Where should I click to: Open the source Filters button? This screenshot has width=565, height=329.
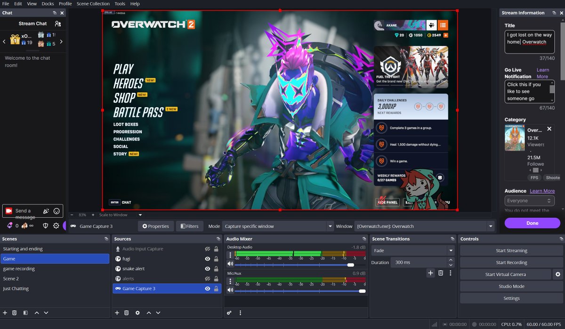click(x=190, y=226)
